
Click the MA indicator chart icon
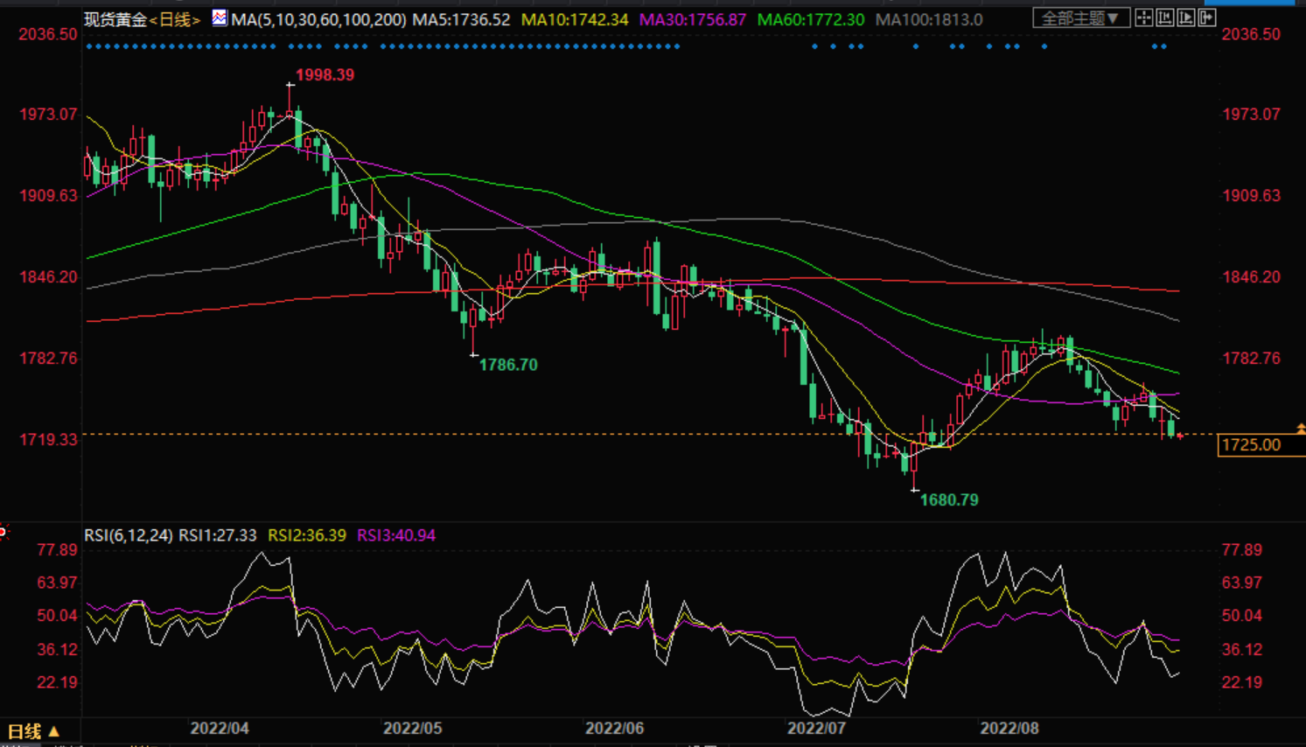pyautogui.click(x=219, y=18)
